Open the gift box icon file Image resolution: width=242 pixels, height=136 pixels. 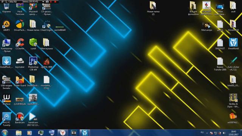(233, 118)
